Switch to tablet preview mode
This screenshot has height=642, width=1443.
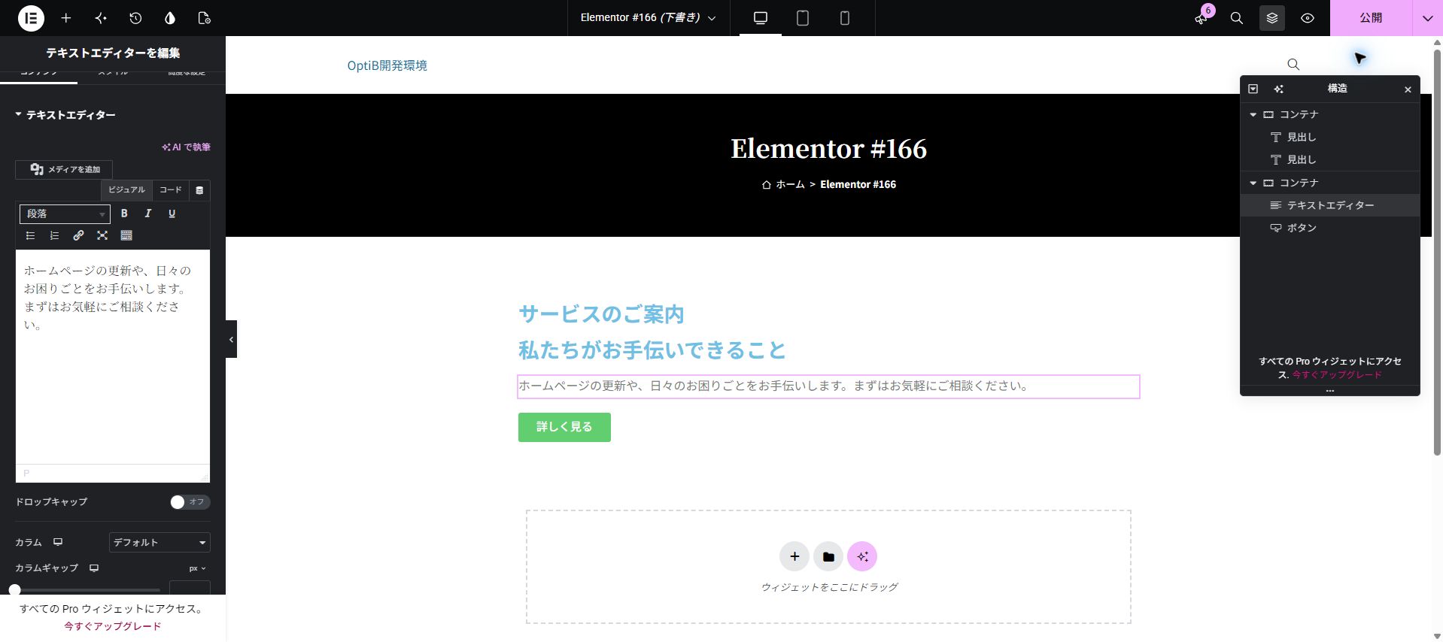tap(803, 18)
